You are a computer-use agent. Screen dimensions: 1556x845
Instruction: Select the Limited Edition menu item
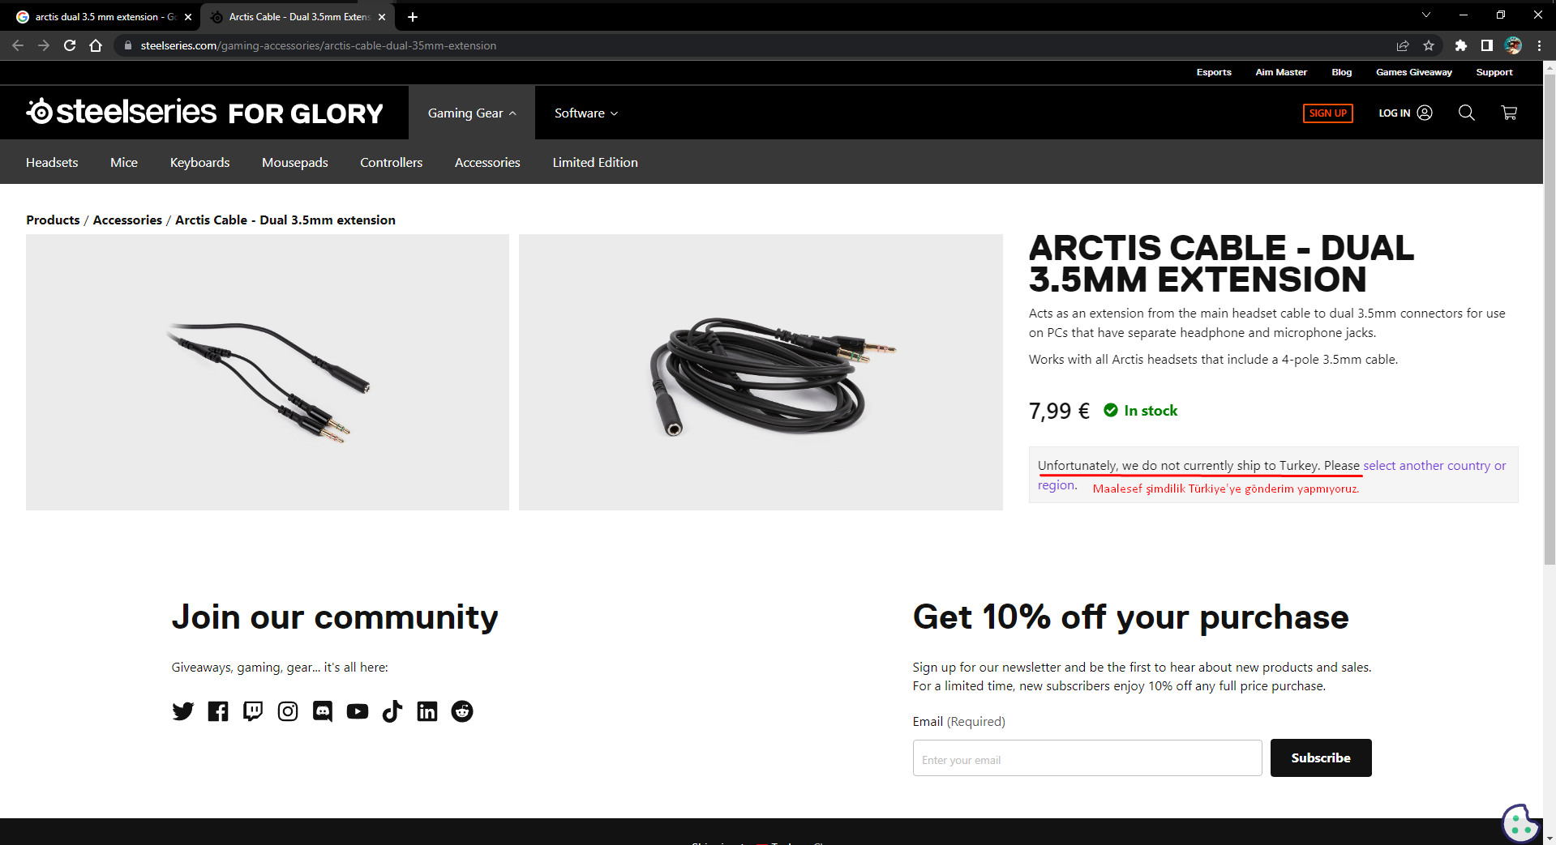(595, 162)
